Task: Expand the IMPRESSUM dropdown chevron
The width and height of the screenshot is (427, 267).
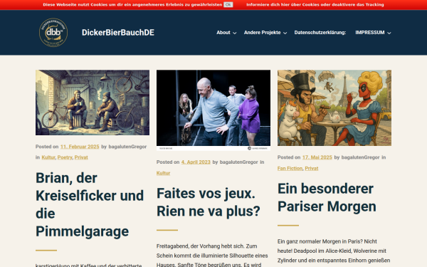Action: coord(389,33)
